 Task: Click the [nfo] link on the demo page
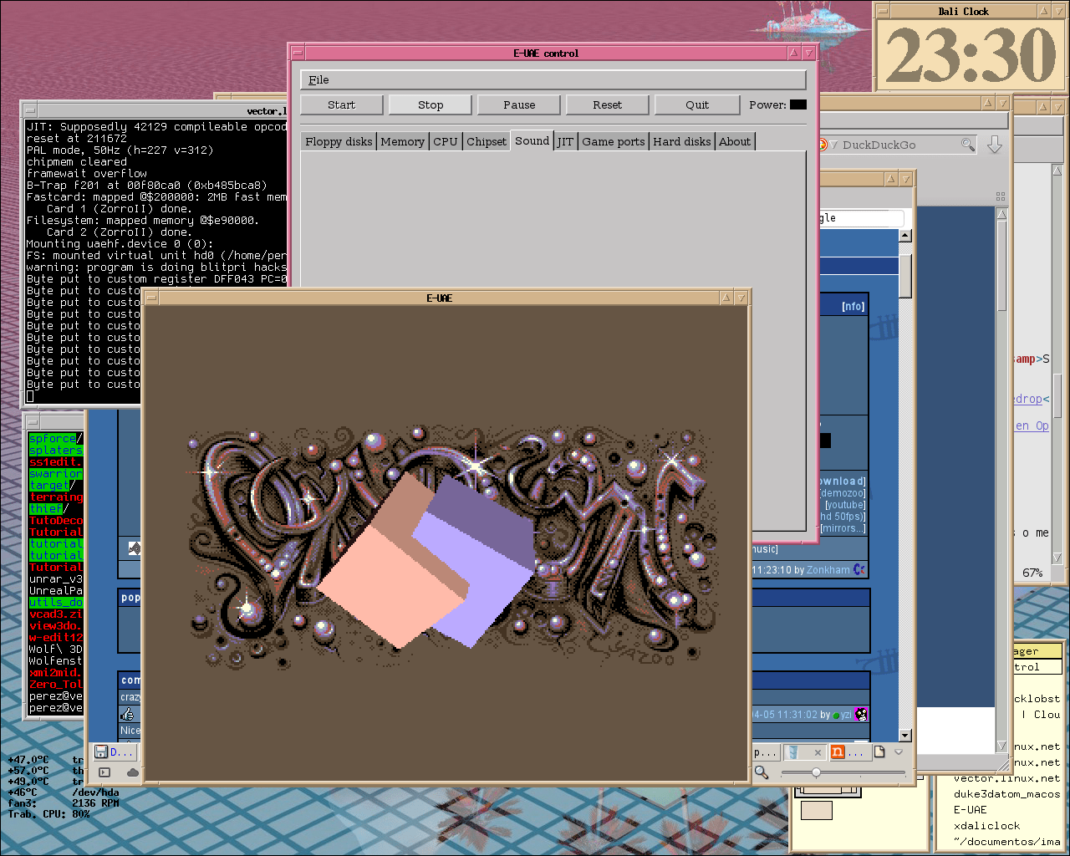point(853,307)
